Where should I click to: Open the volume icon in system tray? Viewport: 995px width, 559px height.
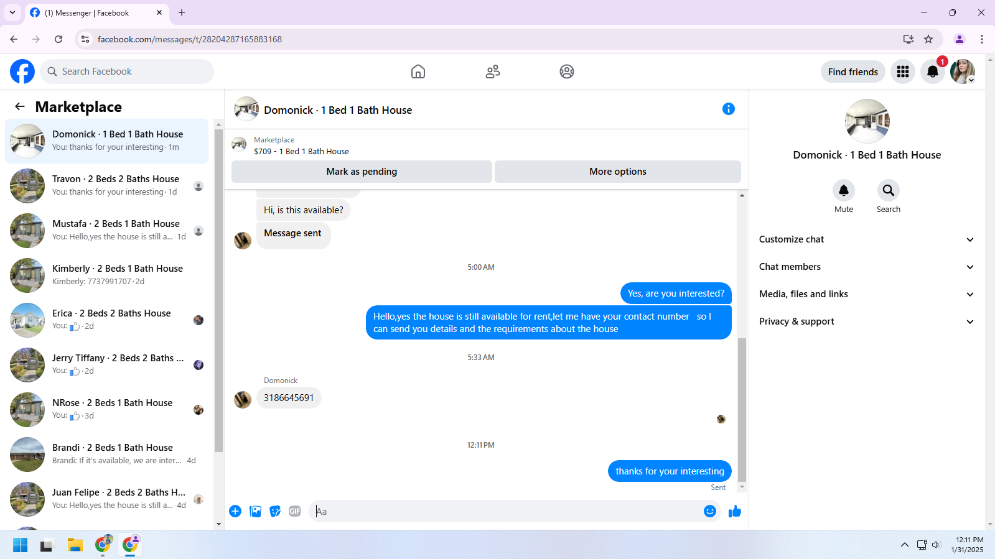[937, 545]
